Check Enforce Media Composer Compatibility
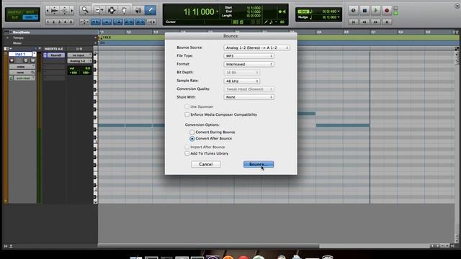 tap(187, 114)
